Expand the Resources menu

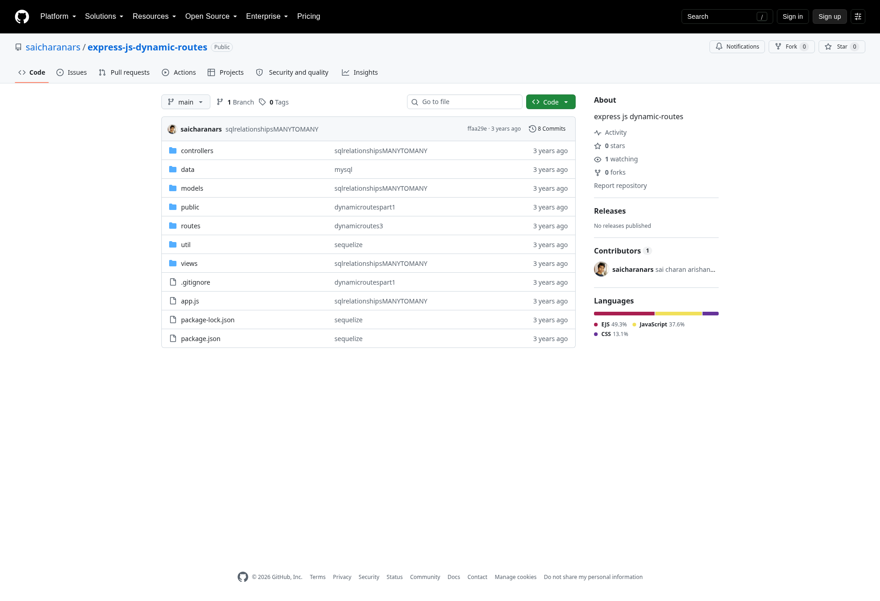[154, 17]
